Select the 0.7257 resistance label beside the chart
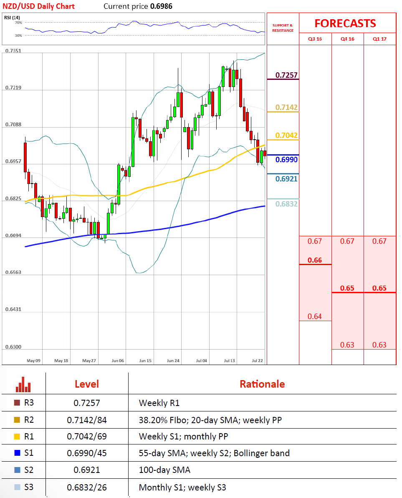Viewport: 402px width, 498px height. pos(286,75)
